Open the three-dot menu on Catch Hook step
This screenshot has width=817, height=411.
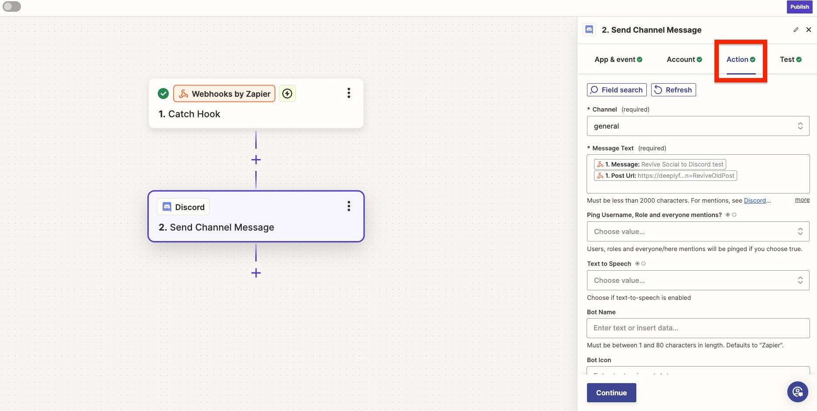(x=348, y=93)
